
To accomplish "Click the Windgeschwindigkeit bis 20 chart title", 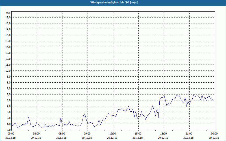I will 114,3.
